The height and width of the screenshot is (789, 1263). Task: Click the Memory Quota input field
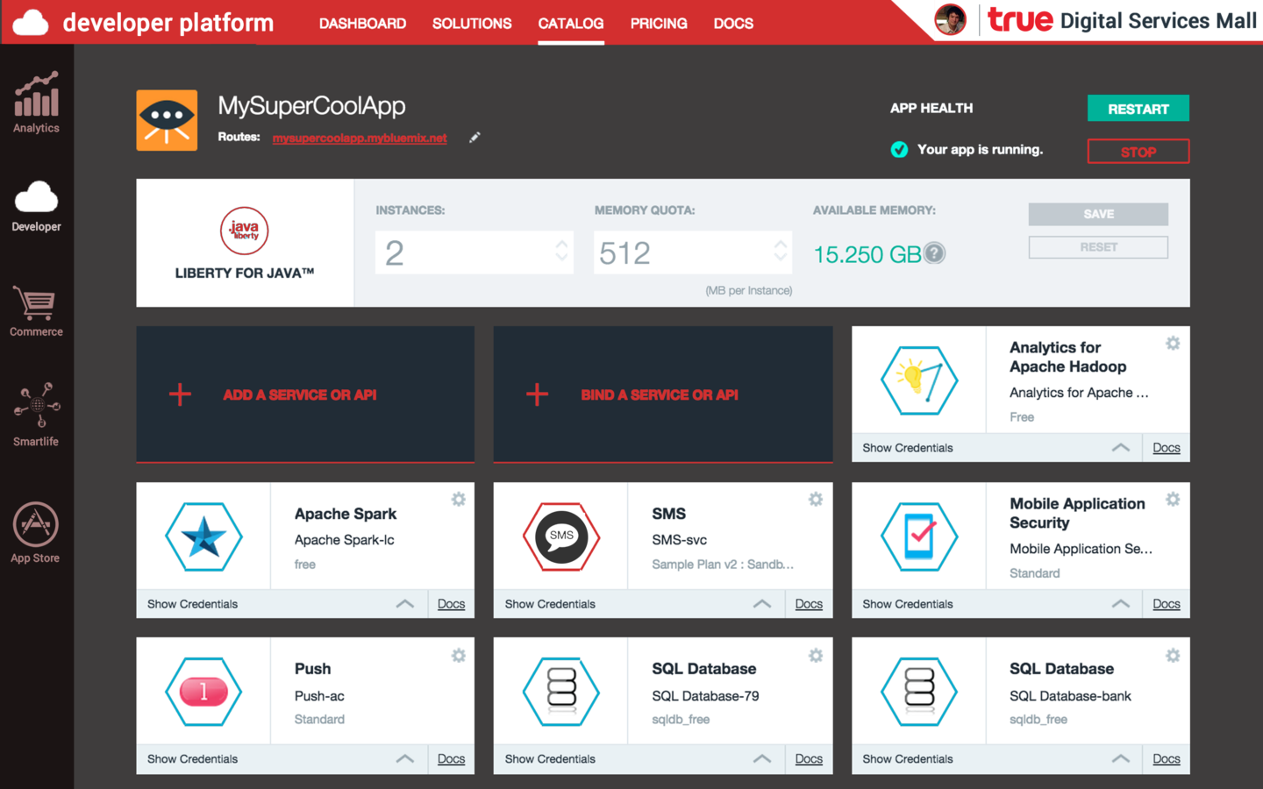(x=693, y=252)
